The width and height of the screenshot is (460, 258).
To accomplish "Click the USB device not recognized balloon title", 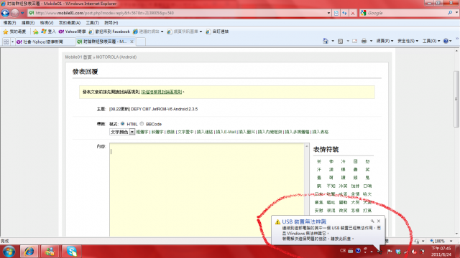I will click(304, 221).
